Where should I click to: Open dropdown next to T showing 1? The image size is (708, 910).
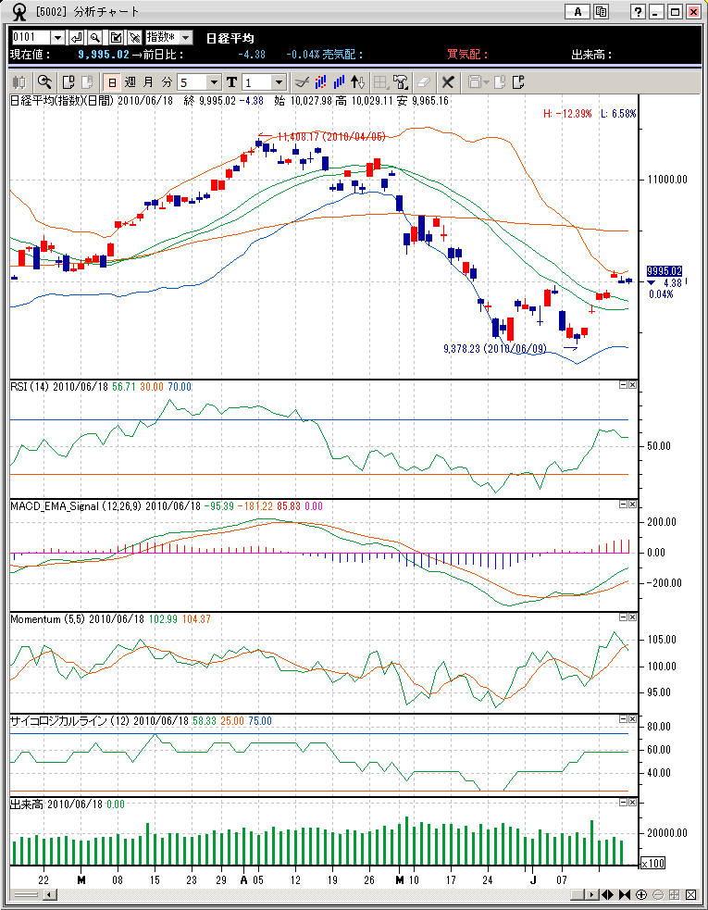278,81
